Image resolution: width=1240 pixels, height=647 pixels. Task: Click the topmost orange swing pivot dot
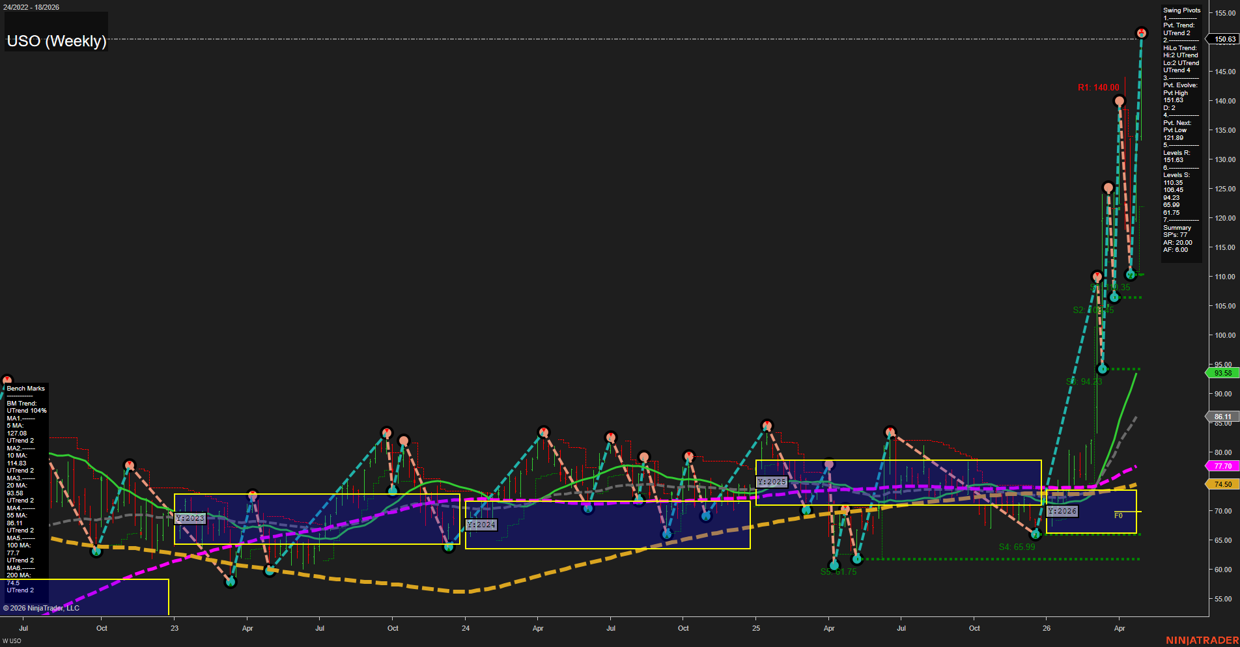(x=1141, y=31)
